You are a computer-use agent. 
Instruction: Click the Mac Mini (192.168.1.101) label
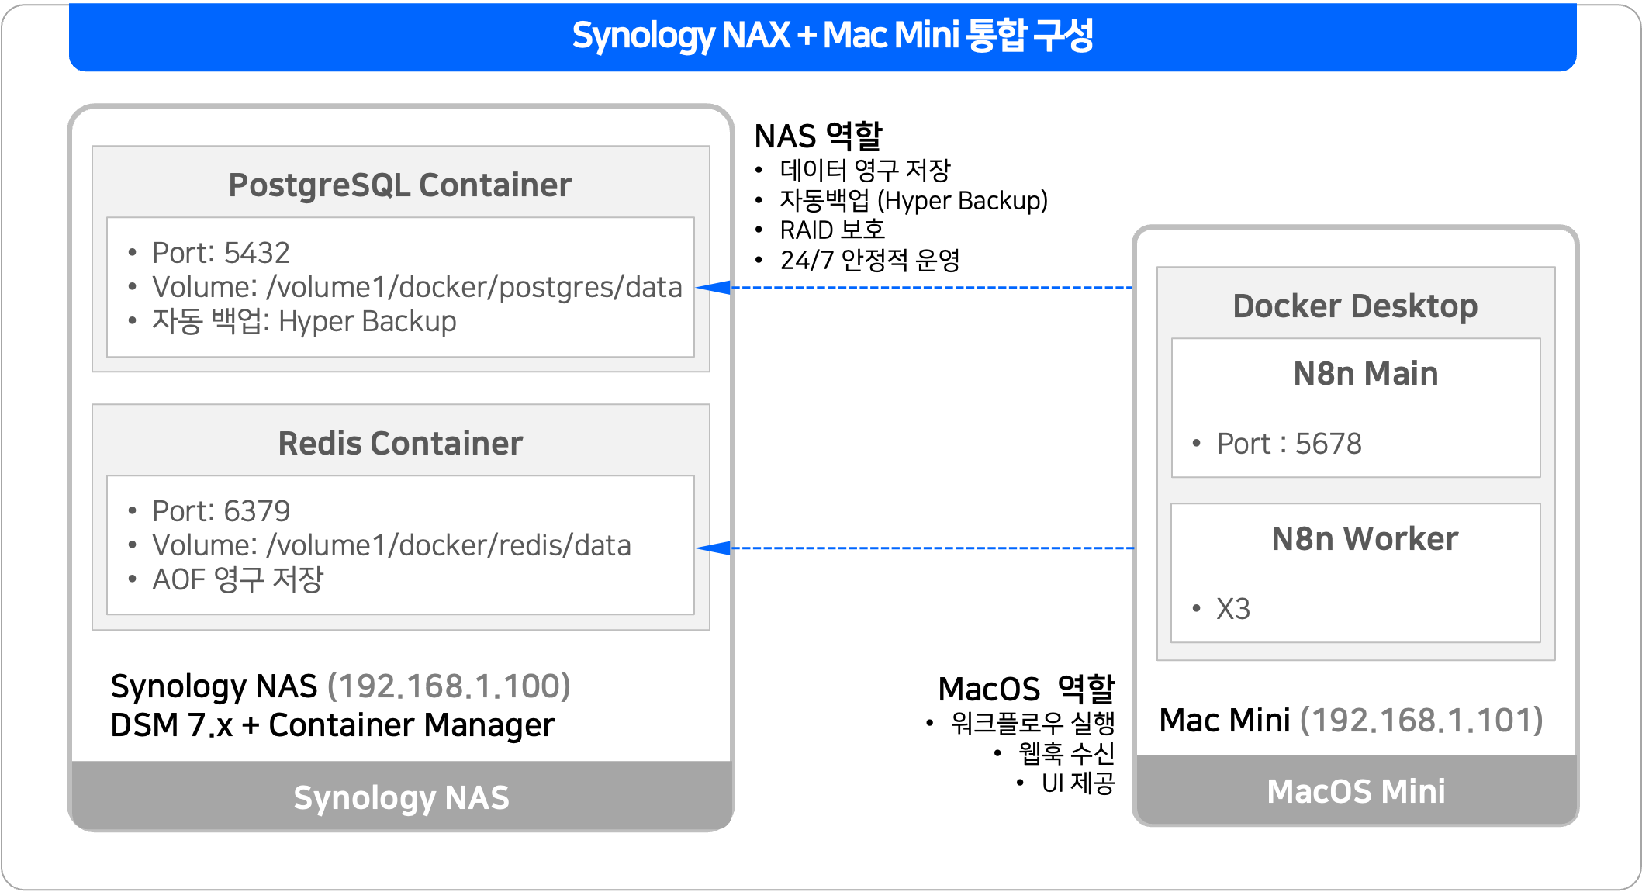pos(1351,720)
